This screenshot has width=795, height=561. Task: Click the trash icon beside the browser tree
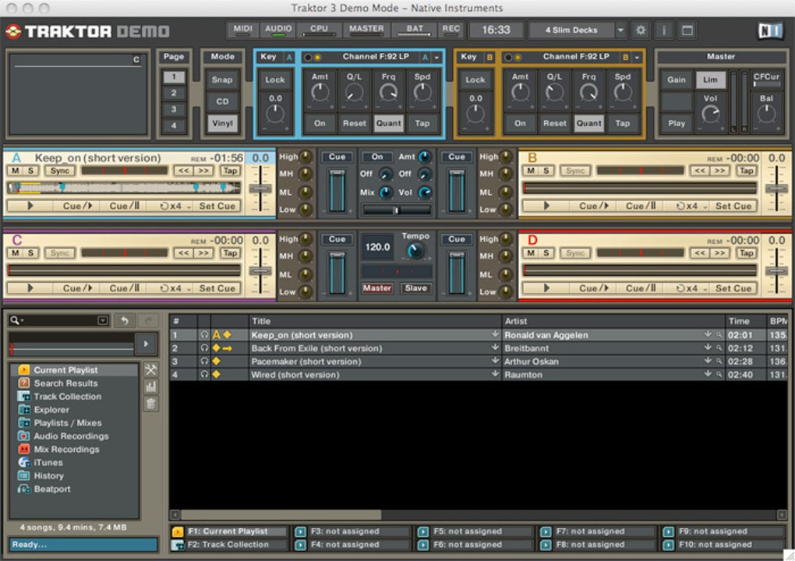(151, 404)
